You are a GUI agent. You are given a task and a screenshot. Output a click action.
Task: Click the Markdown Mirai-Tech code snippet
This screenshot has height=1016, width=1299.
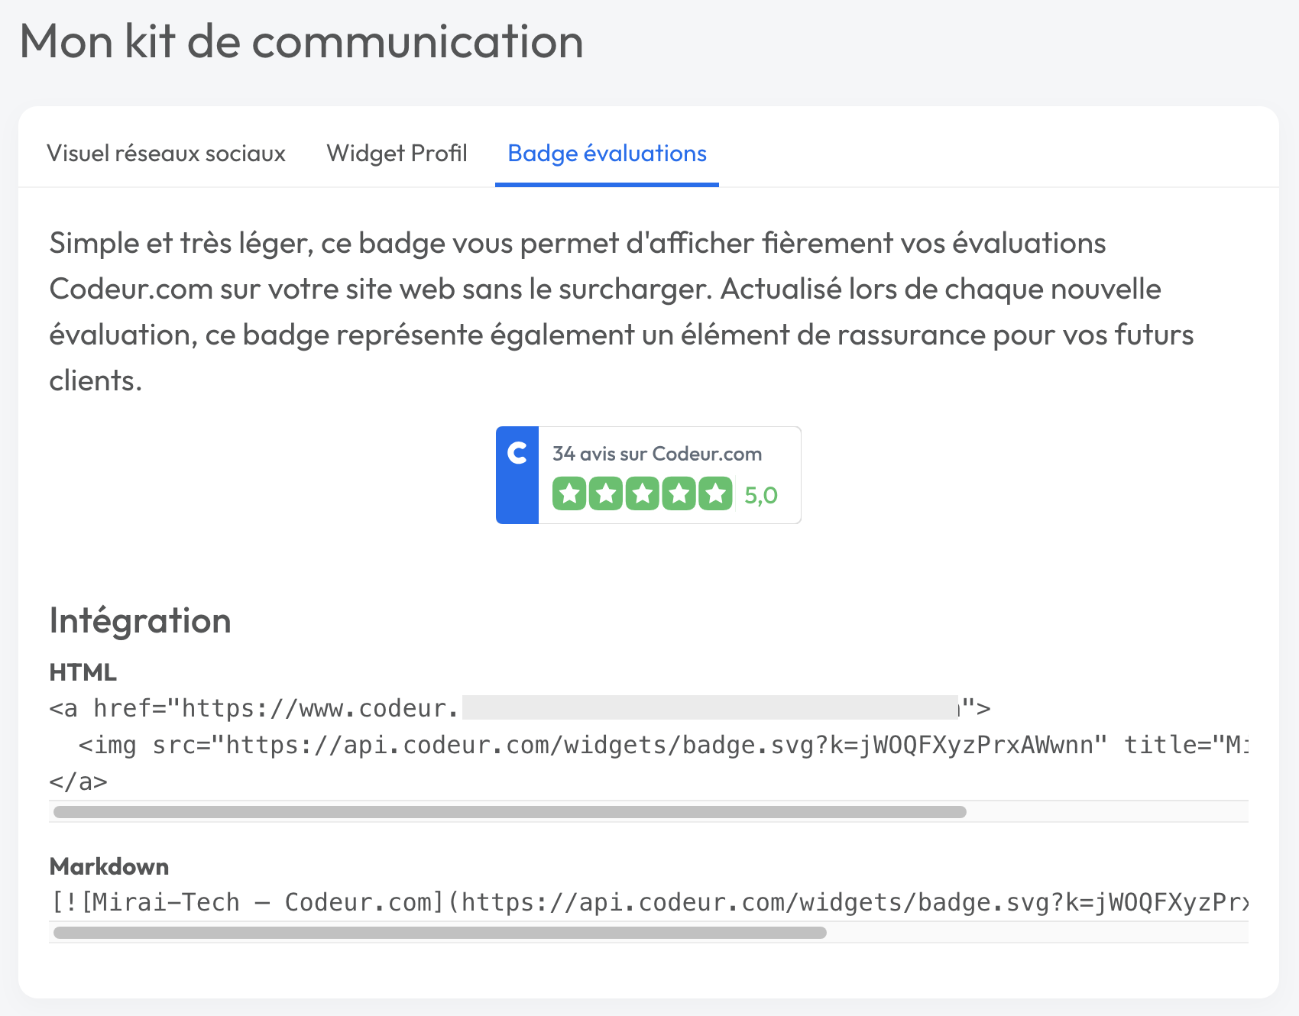(648, 903)
